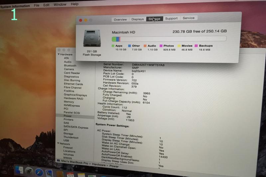Click the Backups legend swatch
266x177 pixels.
click(x=196, y=46)
